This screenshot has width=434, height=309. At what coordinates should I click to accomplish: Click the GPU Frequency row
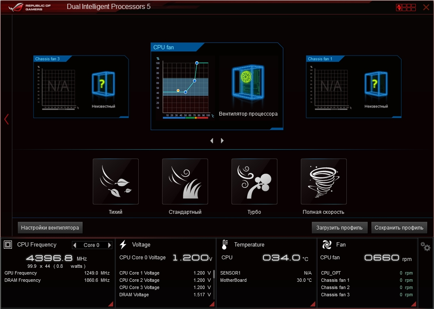pyautogui.click(x=57, y=273)
